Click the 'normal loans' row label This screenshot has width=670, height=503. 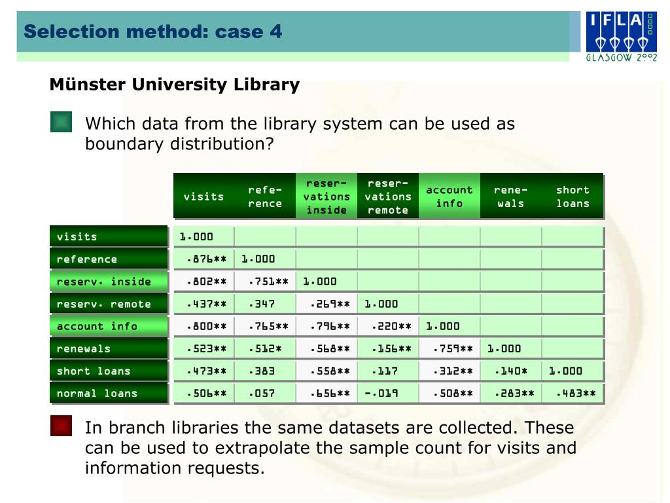109,393
